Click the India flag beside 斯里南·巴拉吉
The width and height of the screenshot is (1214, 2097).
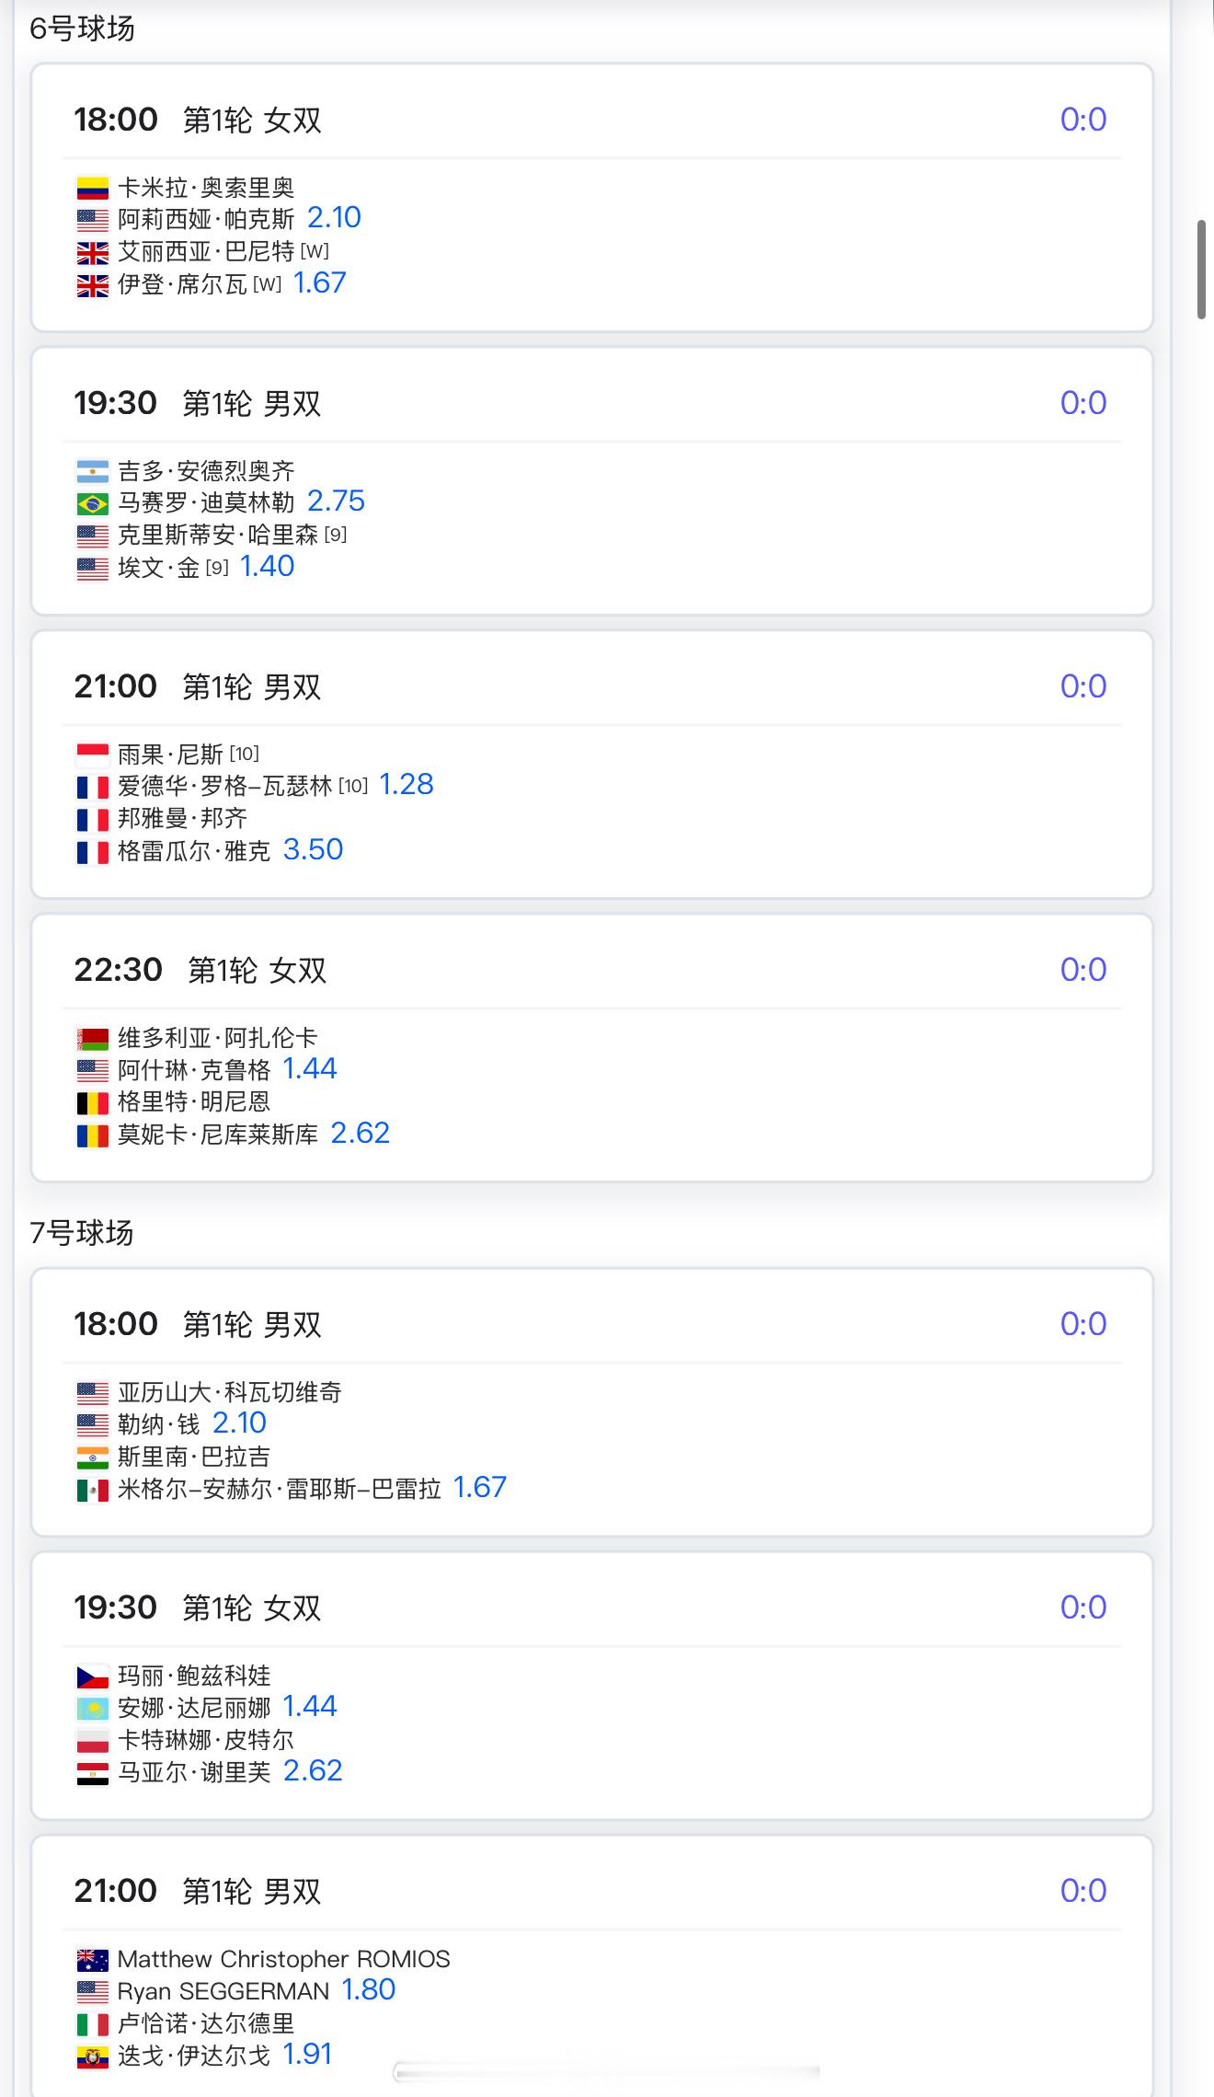coord(92,1458)
